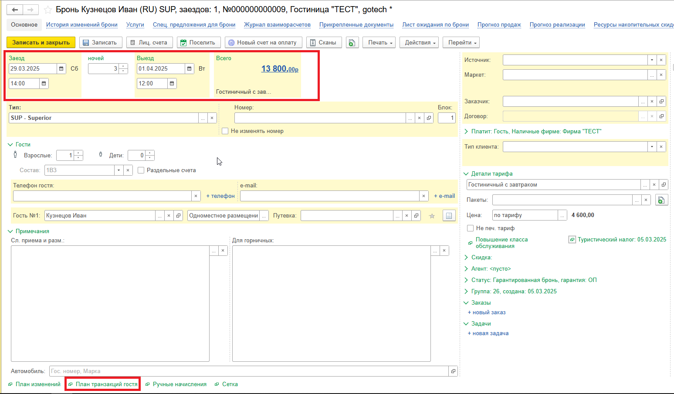Click the + новый заказ link
674x394 pixels.
pos(487,312)
